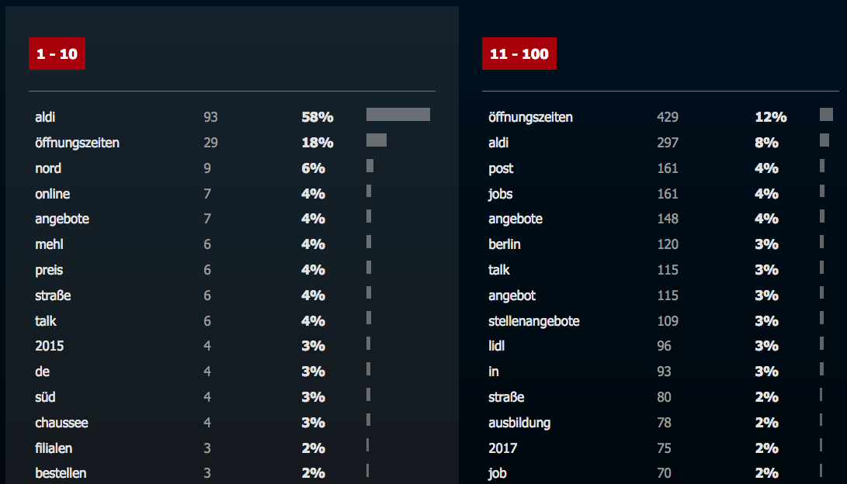Select "talk" in the 1 - 10 list
Viewport: 847px width, 484px height.
pyautogui.click(x=46, y=321)
